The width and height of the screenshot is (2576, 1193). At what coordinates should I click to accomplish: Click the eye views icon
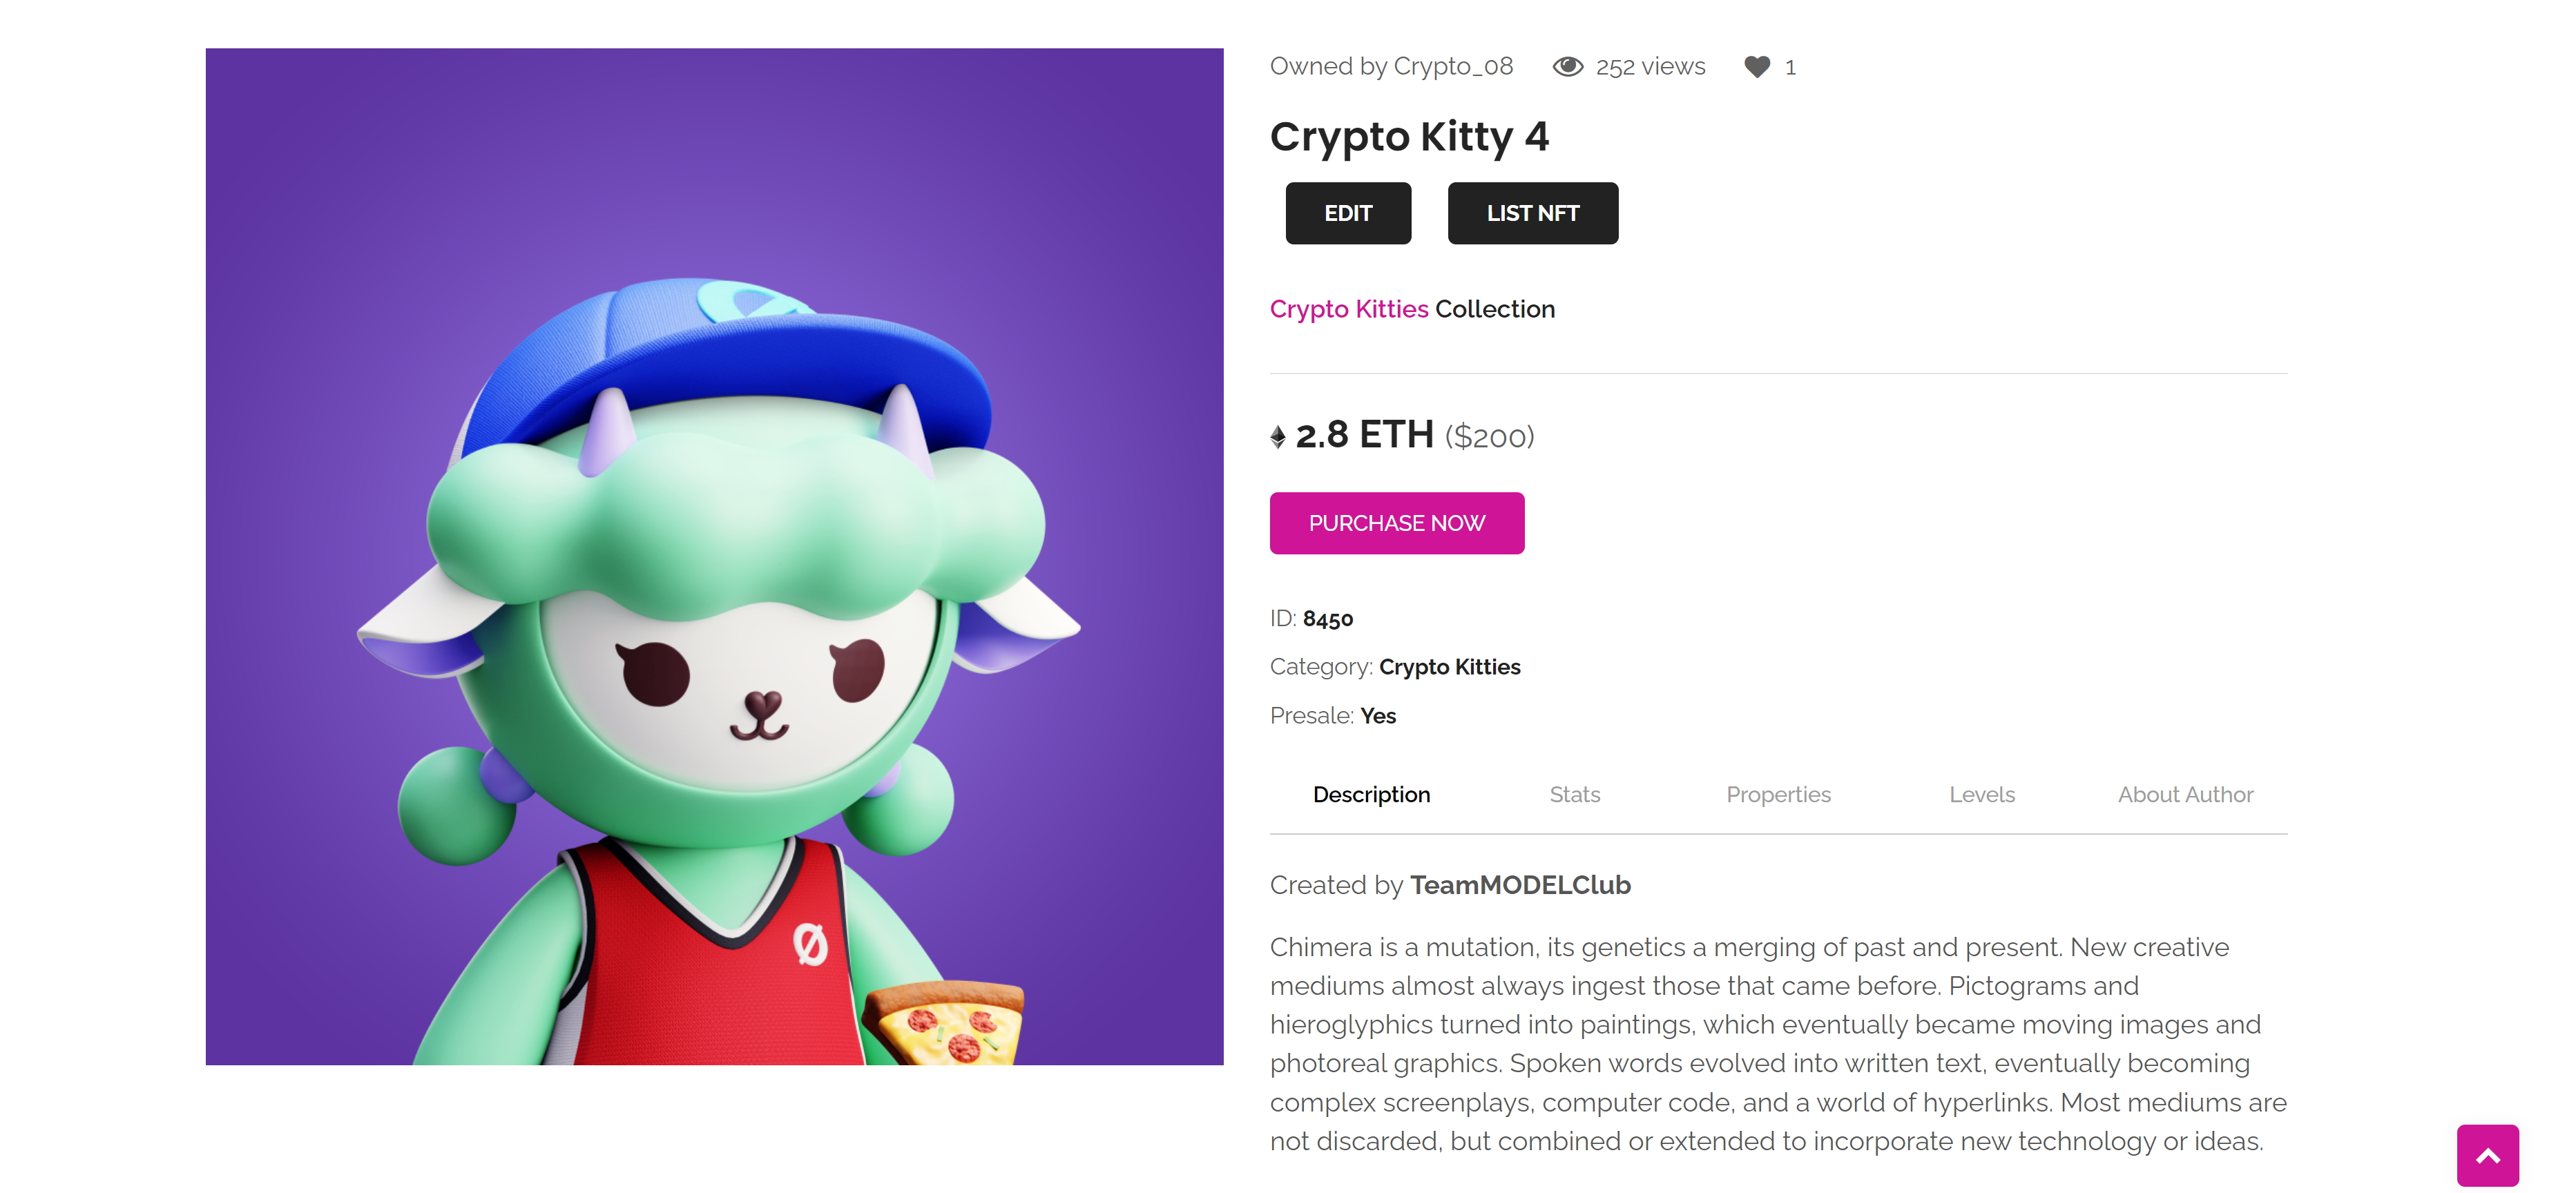coord(1567,67)
